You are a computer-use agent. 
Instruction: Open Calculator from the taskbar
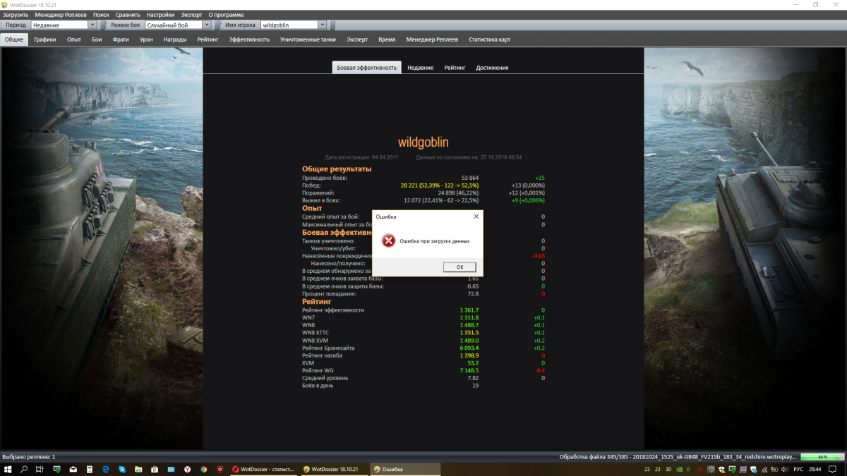90,469
